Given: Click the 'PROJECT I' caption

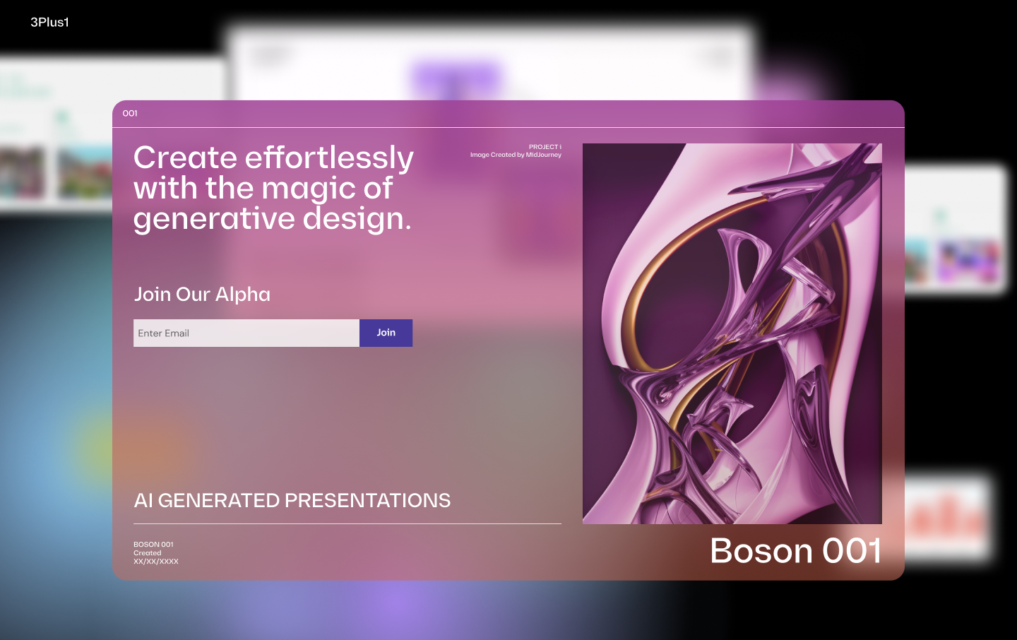Looking at the screenshot, I should (x=545, y=147).
